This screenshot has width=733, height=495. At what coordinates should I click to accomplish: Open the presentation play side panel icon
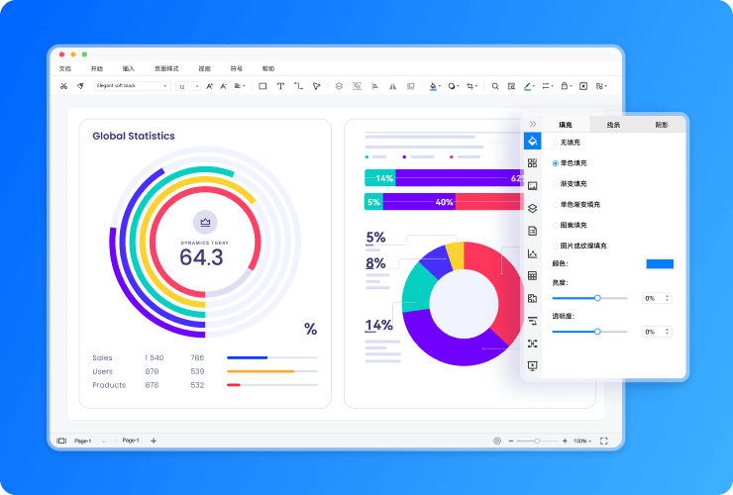(x=533, y=366)
